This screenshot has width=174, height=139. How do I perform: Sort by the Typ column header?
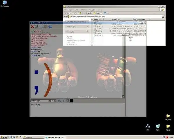point(125,19)
